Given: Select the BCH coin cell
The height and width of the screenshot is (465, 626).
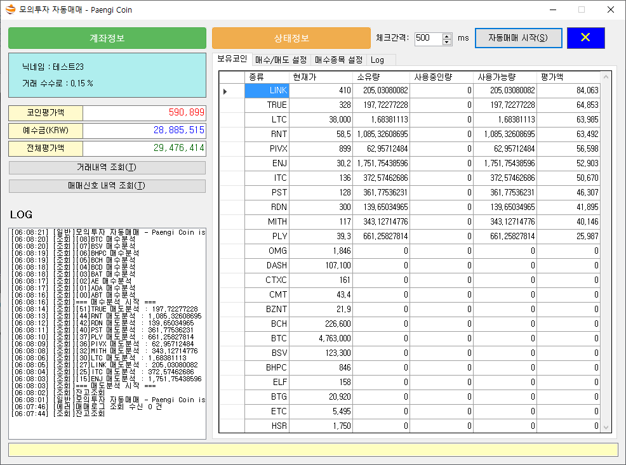Looking at the screenshot, I should point(267,324).
